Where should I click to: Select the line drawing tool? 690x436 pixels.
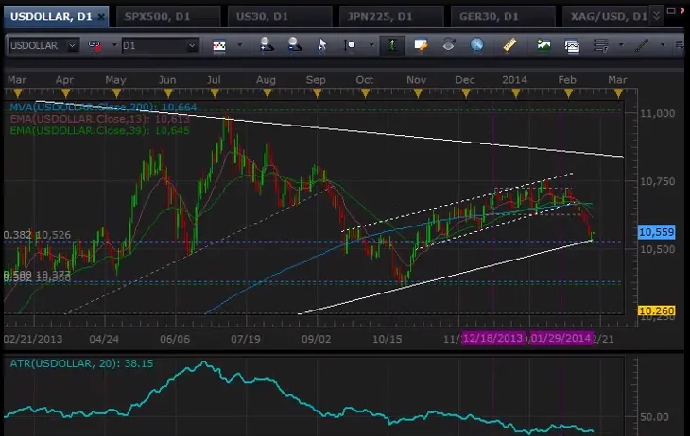tap(642, 45)
